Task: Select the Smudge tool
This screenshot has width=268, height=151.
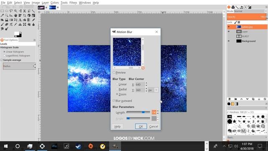Action: pos(2,29)
